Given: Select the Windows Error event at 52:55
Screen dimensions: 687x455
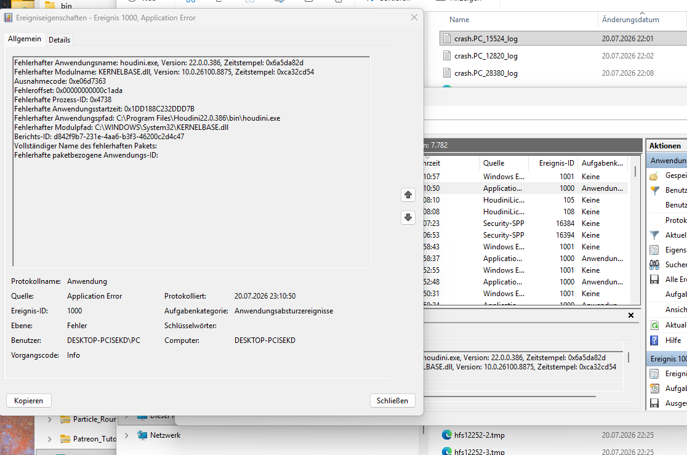Looking at the screenshot, I should click(x=526, y=270).
